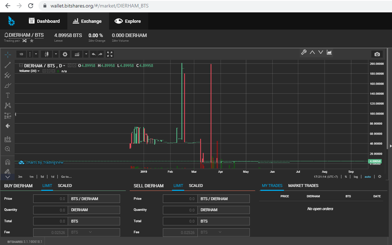The image size is (392, 245).
Task: Select the trend line drawing tool
Action: pyautogui.click(x=7, y=65)
